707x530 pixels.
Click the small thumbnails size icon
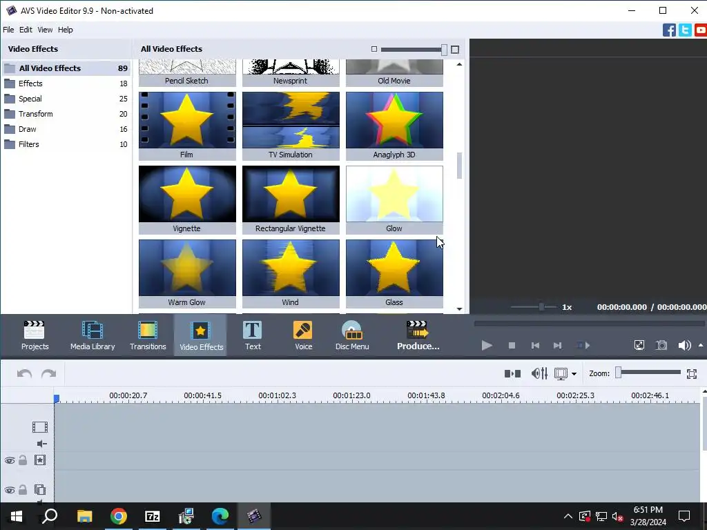click(x=374, y=49)
